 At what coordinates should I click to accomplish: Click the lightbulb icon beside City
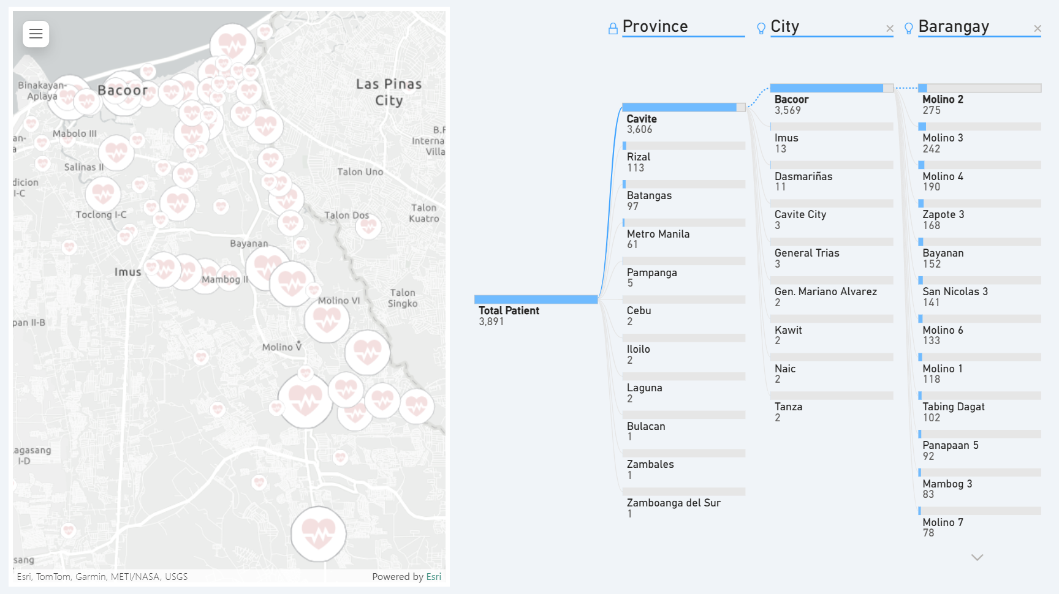pos(761,28)
